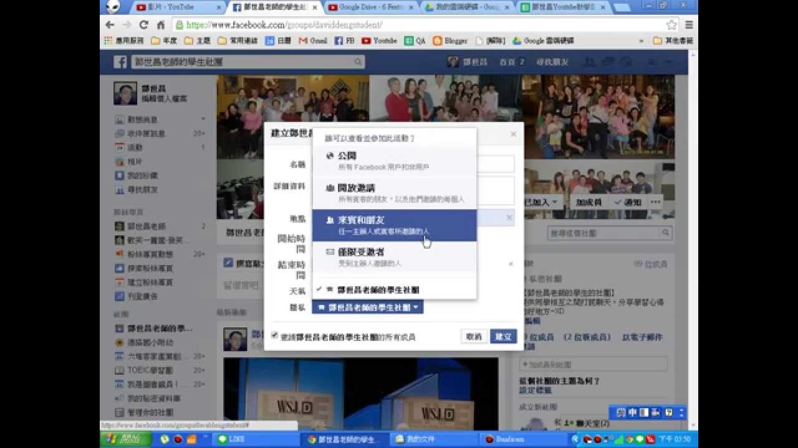Open the Gmail bookmark
This screenshot has height=448, width=798.
[x=312, y=40]
